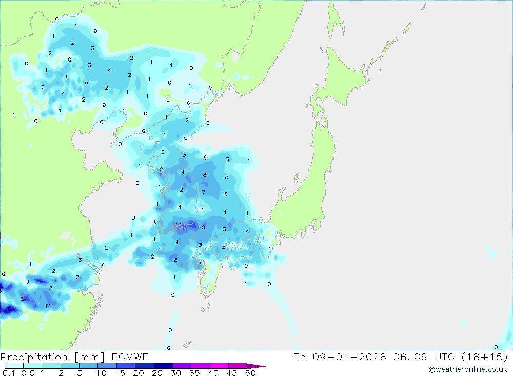Click legend scale label '25'
This screenshot has height=376, width=513.
pos(157,373)
